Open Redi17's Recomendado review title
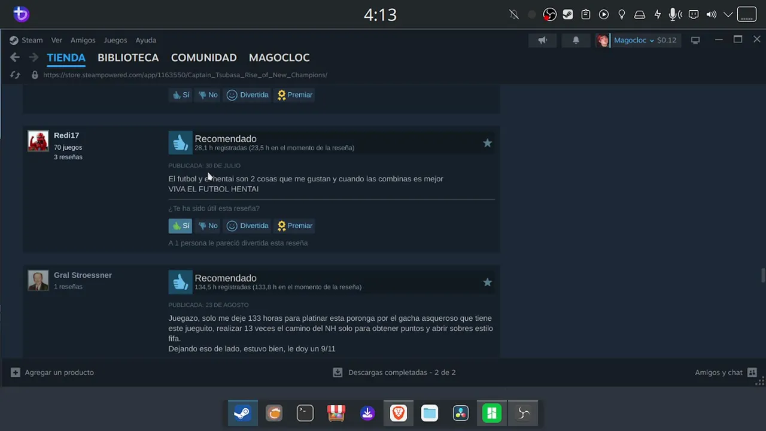The height and width of the screenshot is (431, 766). pyautogui.click(x=226, y=138)
